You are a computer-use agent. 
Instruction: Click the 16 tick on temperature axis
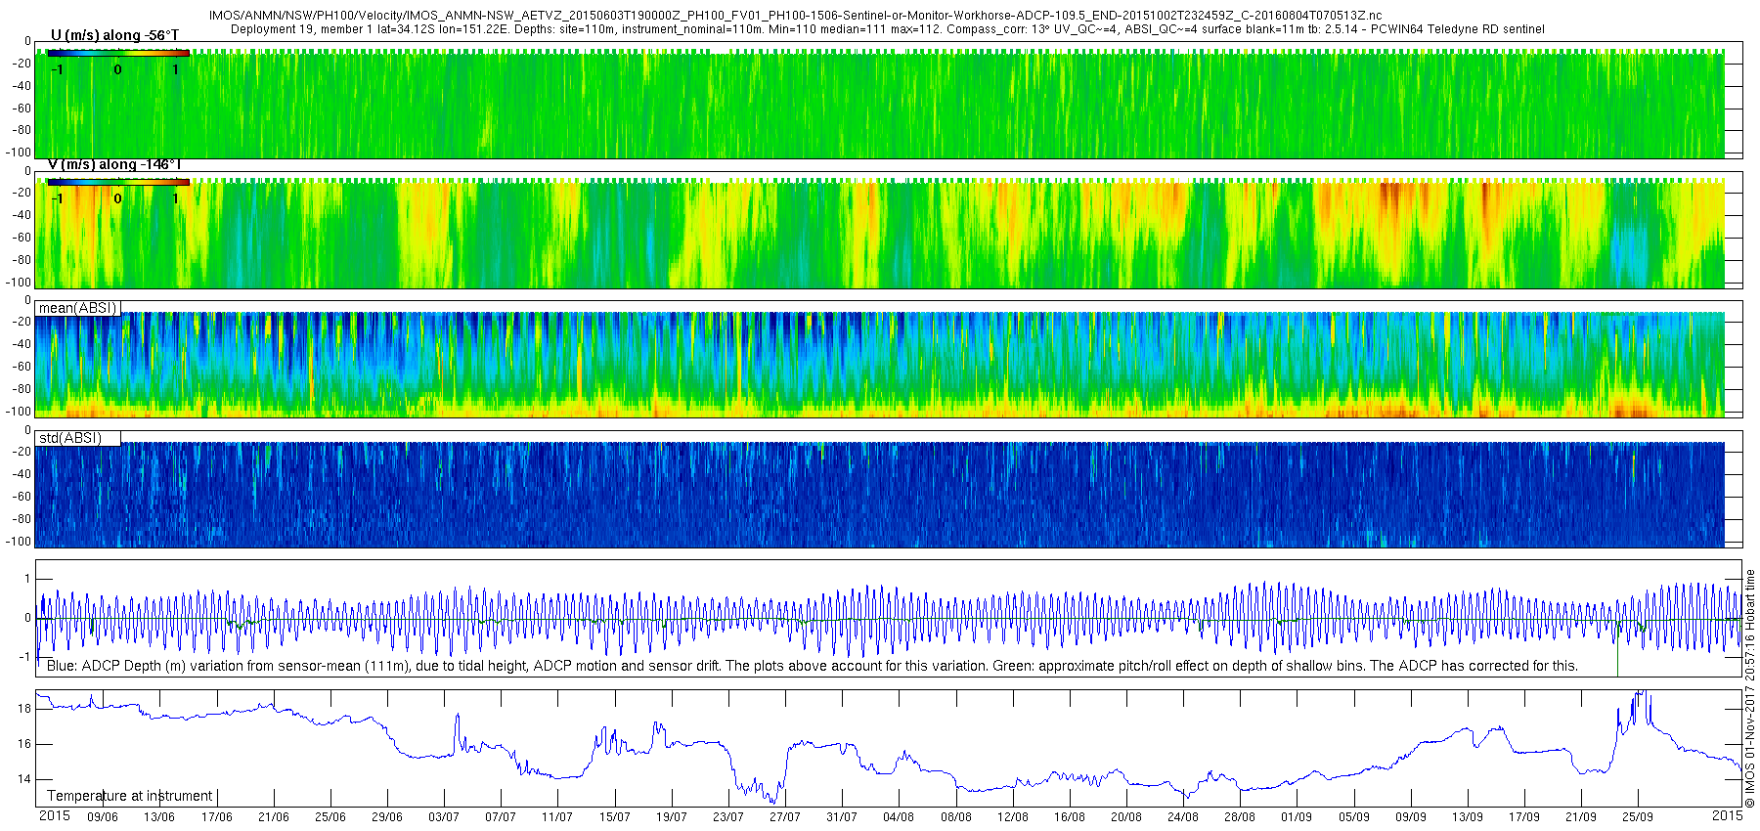25,744
